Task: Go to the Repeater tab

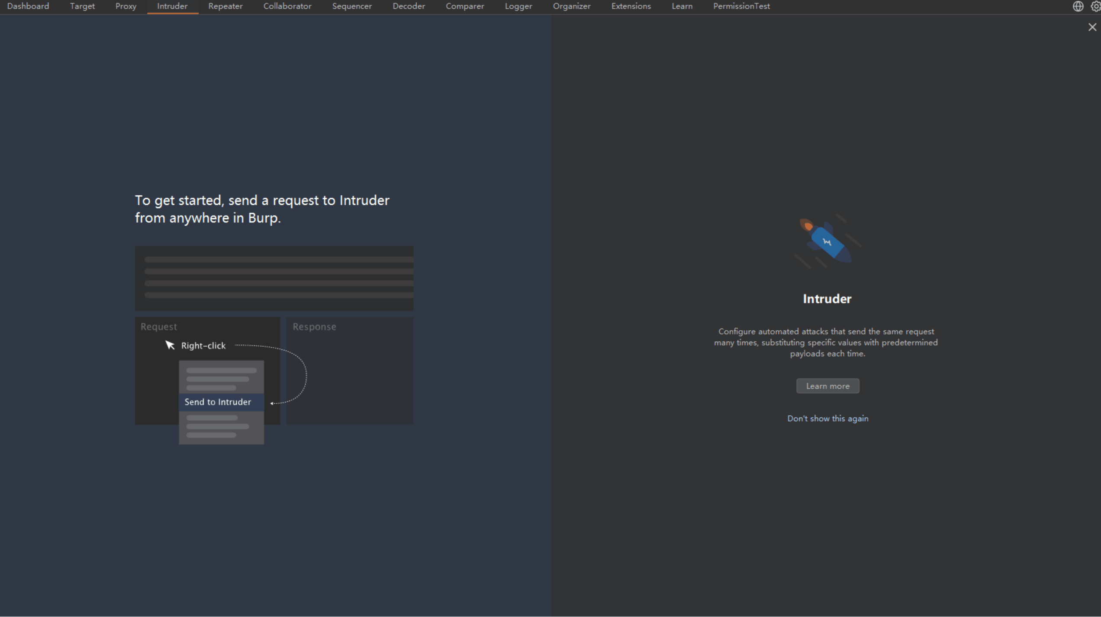Action: click(225, 6)
